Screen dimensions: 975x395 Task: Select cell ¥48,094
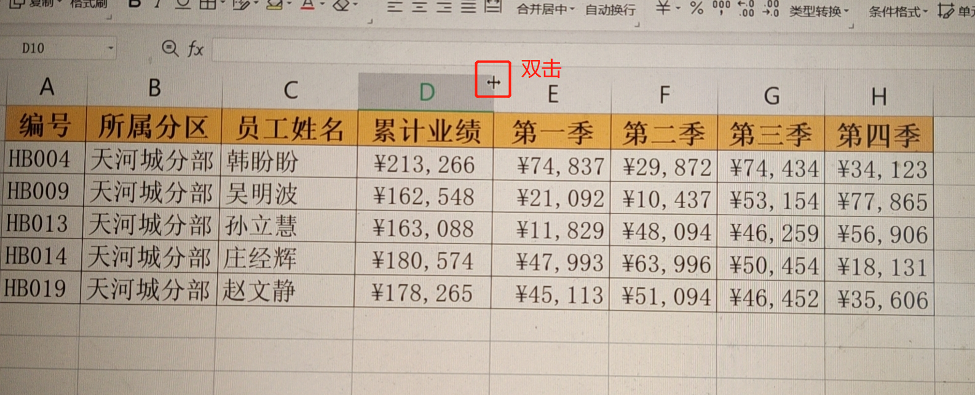[663, 232]
